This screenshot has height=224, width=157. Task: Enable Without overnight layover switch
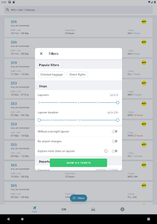(115, 132)
